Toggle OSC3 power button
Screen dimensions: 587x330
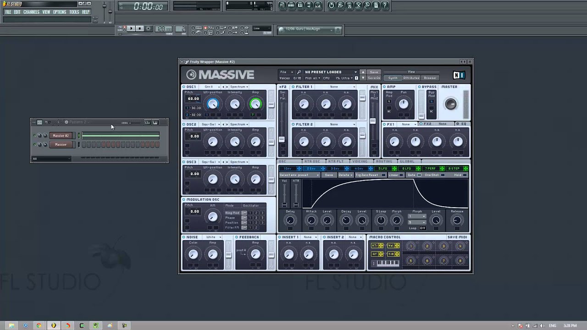tap(184, 162)
